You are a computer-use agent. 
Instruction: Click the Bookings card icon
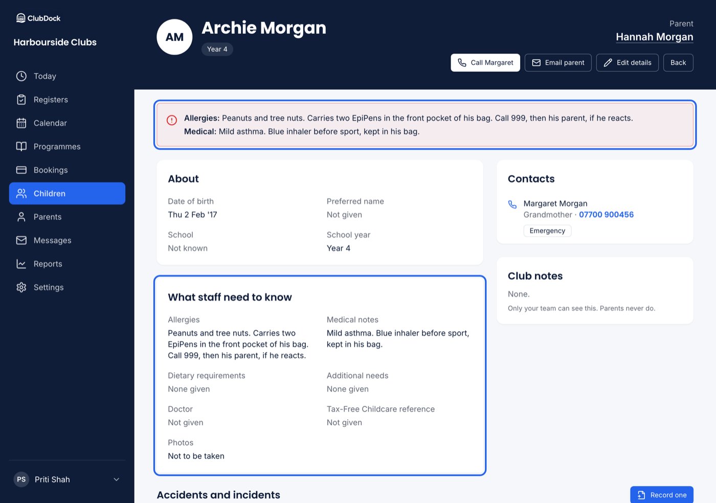click(21, 170)
